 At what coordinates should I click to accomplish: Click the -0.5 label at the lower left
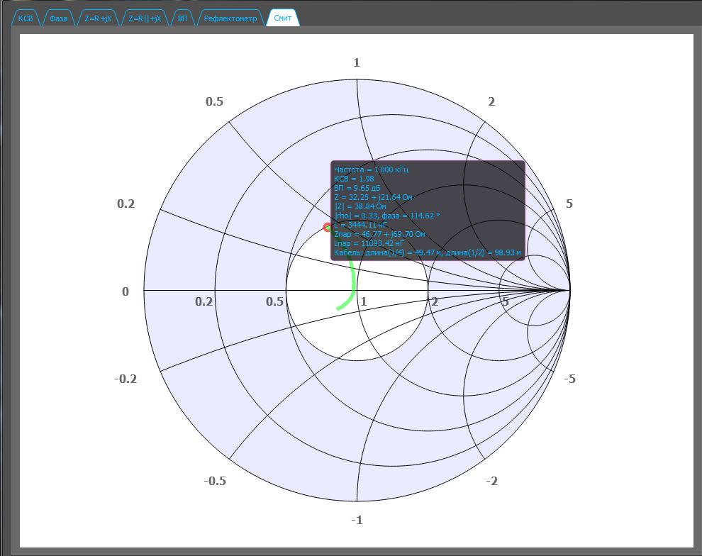(x=215, y=482)
